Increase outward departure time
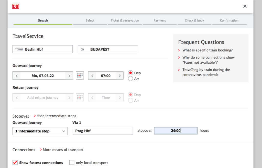The height and width of the screenshot is (168, 262). (119, 76)
